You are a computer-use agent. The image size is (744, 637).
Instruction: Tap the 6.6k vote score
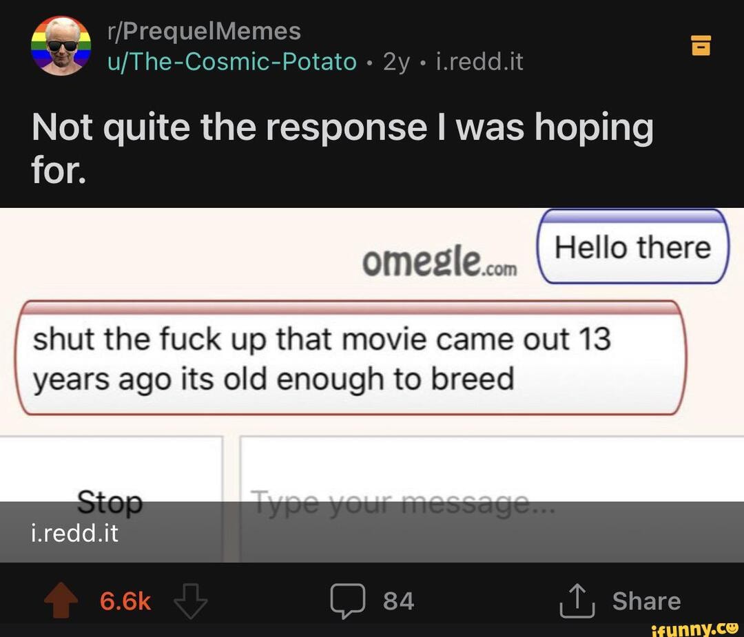tap(125, 601)
